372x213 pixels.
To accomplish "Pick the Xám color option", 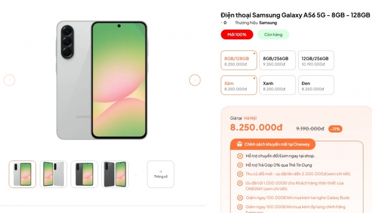I will [x=239, y=85].
